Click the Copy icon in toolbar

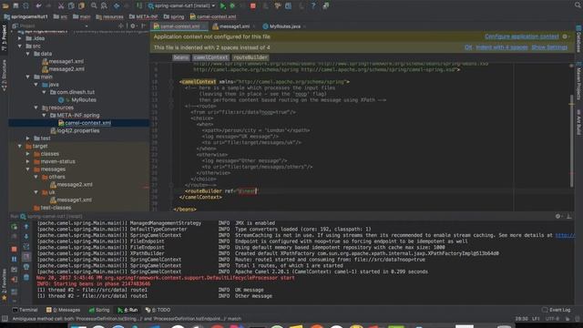[x=71, y=5]
